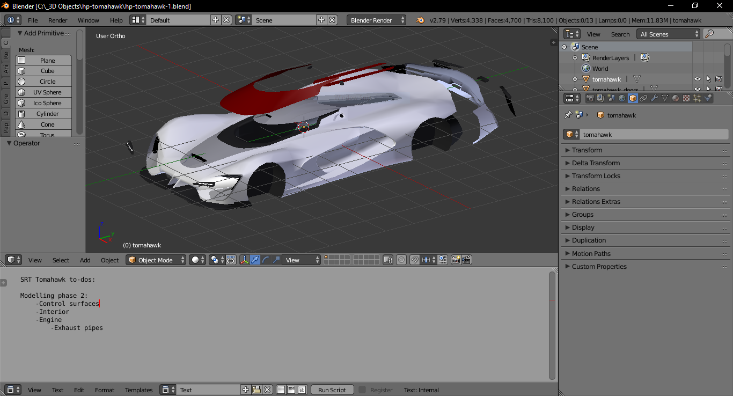Open the Help menu

click(116, 20)
